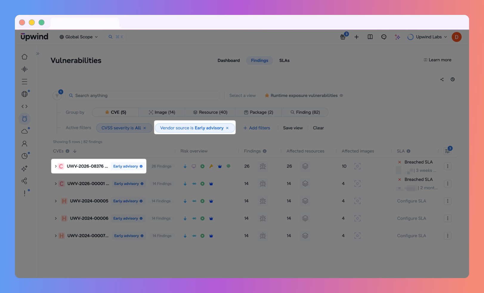Focus the Search anything field

tap(143, 95)
